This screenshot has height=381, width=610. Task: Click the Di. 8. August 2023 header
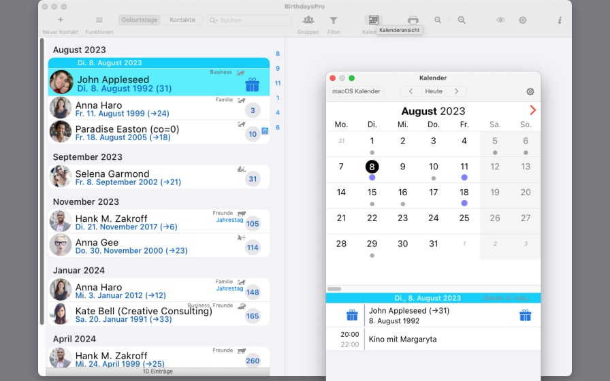click(159, 63)
